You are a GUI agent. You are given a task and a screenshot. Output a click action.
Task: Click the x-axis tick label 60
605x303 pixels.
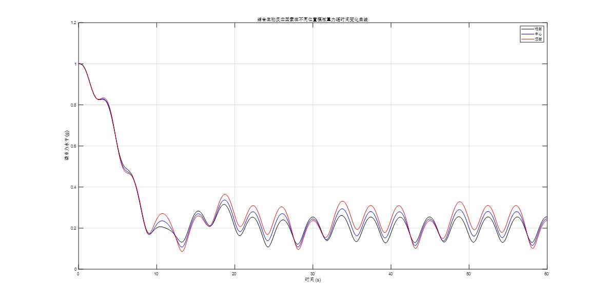(547, 274)
